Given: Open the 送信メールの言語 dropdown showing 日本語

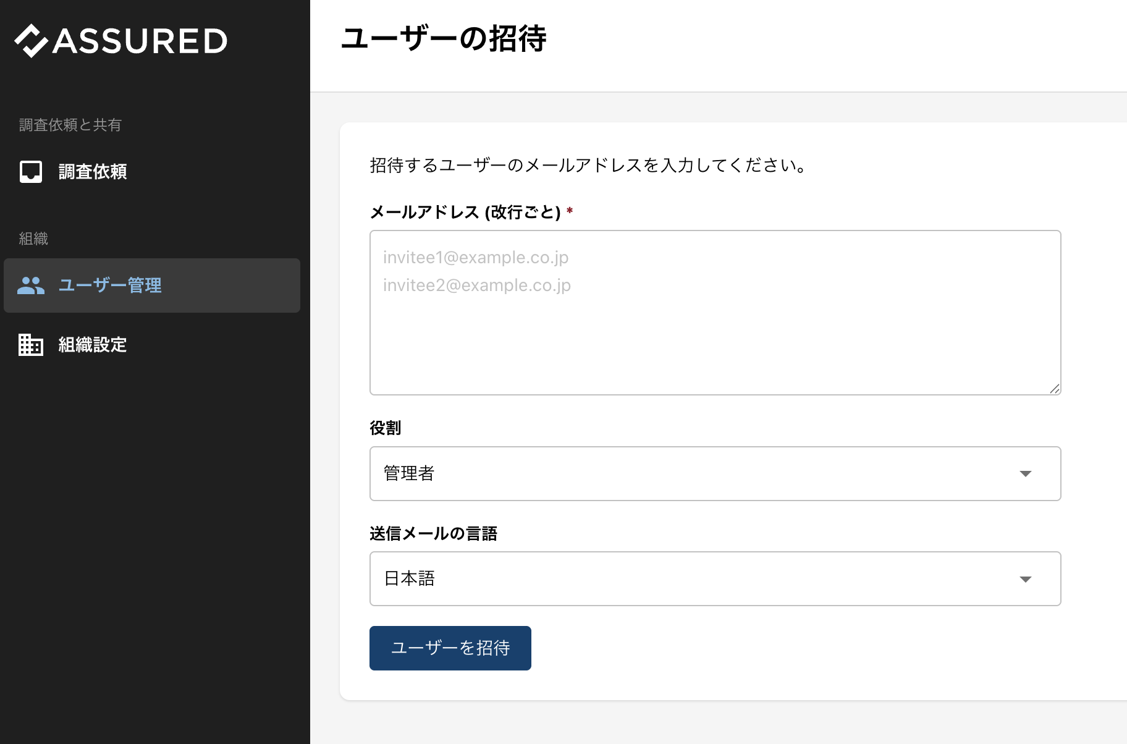Looking at the screenshot, I should [x=715, y=579].
